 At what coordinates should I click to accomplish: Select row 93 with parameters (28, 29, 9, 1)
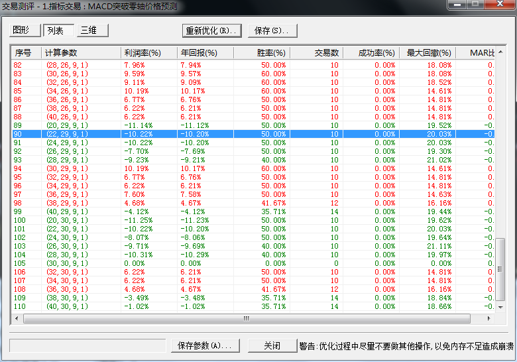[253, 160]
